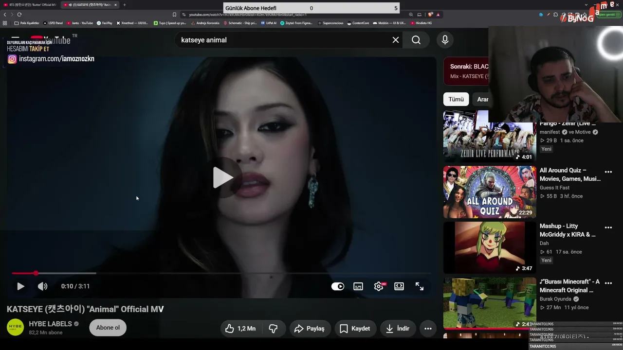
Task: Open the Tuyo bookmark
Action: coord(170,23)
